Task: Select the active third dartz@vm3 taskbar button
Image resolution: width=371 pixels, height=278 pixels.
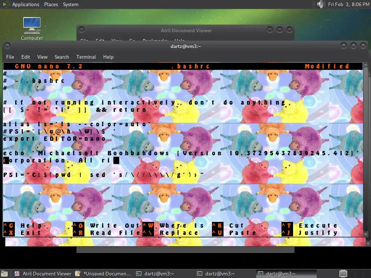Action: click(x=286, y=274)
